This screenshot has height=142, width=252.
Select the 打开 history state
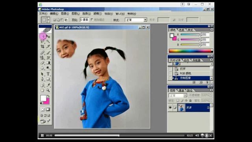click(x=191, y=69)
